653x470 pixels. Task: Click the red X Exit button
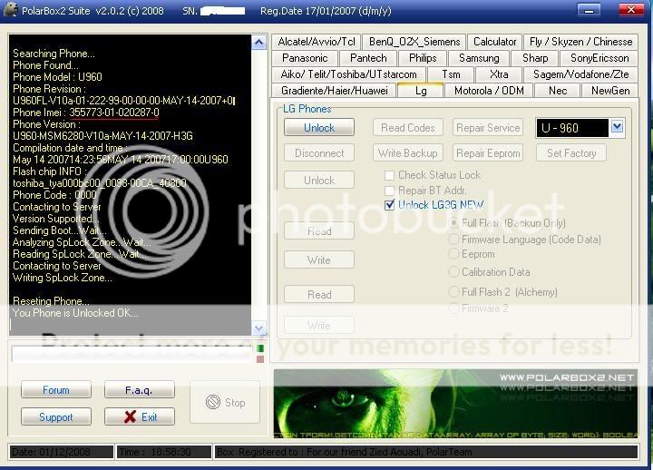tap(140, 416)
